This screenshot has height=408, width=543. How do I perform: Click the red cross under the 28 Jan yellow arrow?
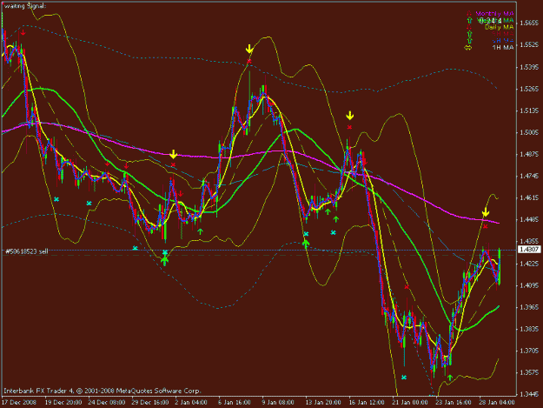tap(485, 226)
